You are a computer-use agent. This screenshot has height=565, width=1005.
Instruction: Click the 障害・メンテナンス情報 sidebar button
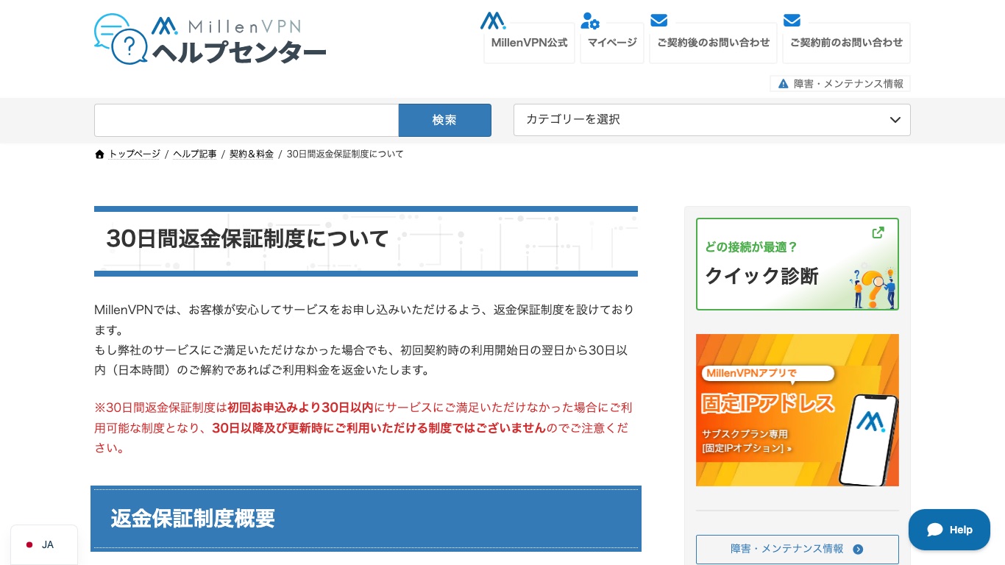pyautogui.click(x=798, y=549)
